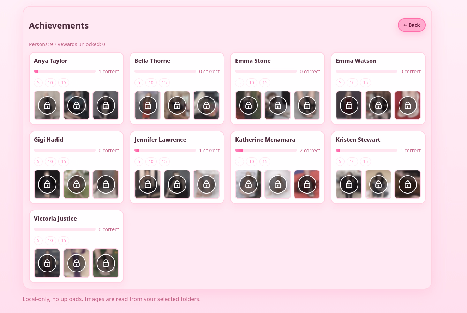Click first locked thumbnail in Victoria Justice card

pos(47,263)
